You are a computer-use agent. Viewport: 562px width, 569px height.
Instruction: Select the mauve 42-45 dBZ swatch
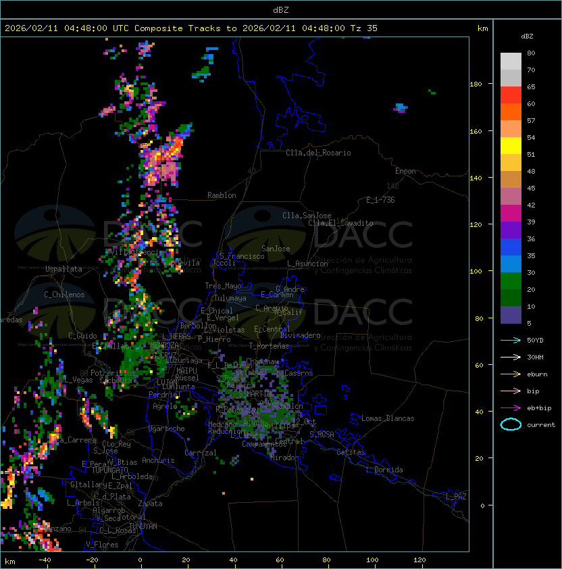[511, 197]
